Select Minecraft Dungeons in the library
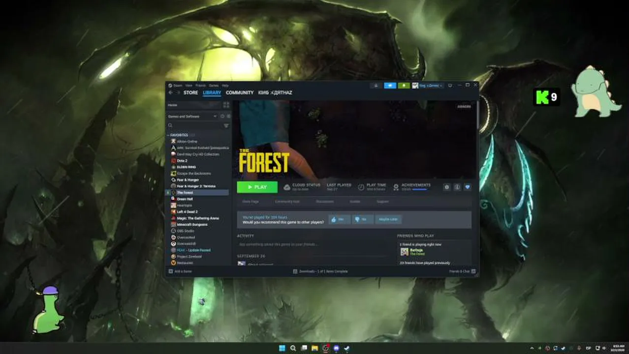The height and width of the screenshot is (354, 629). point(192,225)
